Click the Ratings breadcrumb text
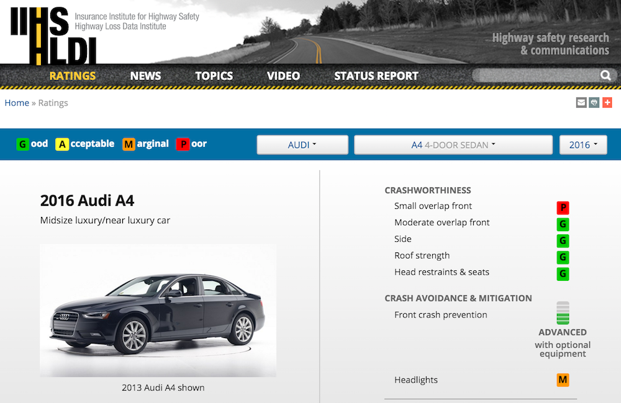The image size is (621, 403). click(53, 103)
